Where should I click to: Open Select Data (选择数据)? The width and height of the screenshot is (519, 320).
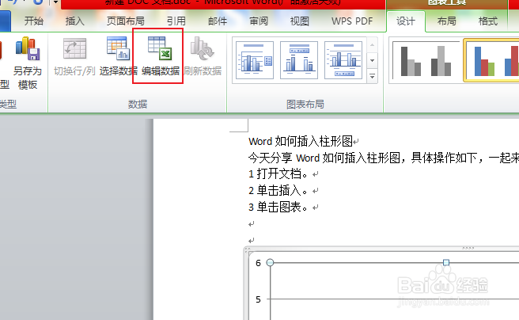click(x=118, y=57)
